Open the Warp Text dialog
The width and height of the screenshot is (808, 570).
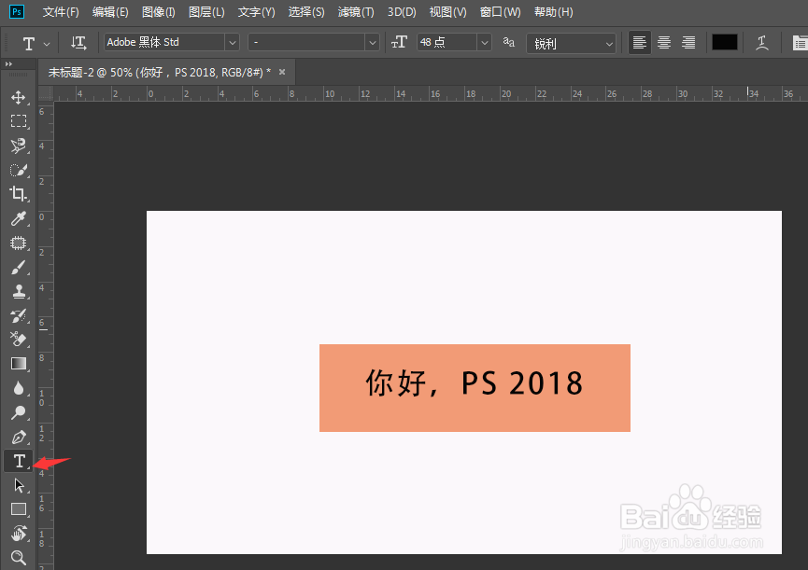coord(761,42)
